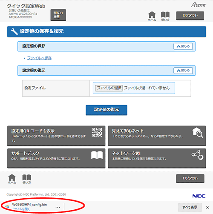Click the network share-nodes icon

[x=198, y=155]
